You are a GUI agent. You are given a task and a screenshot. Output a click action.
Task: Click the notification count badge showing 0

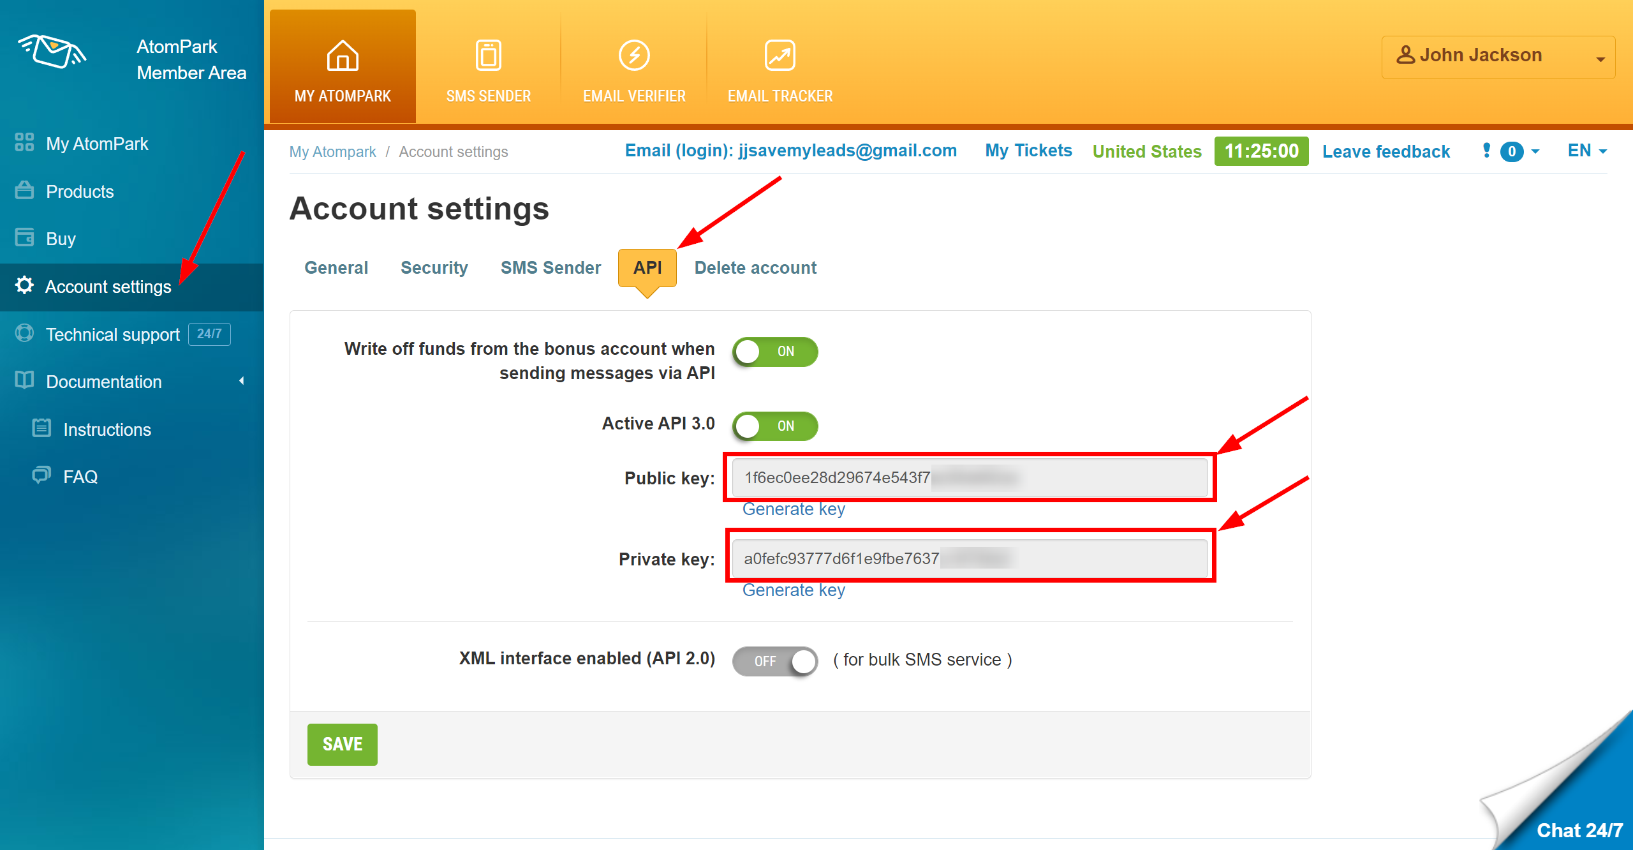click(1512, 151)
